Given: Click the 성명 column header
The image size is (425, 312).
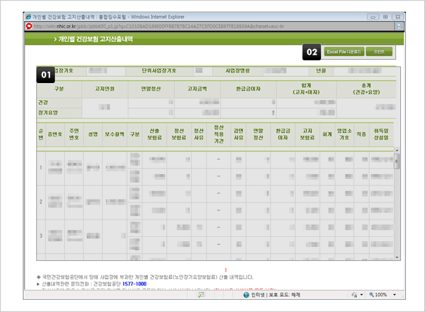Looking at the screenshot, I should [x=93, y=134].
